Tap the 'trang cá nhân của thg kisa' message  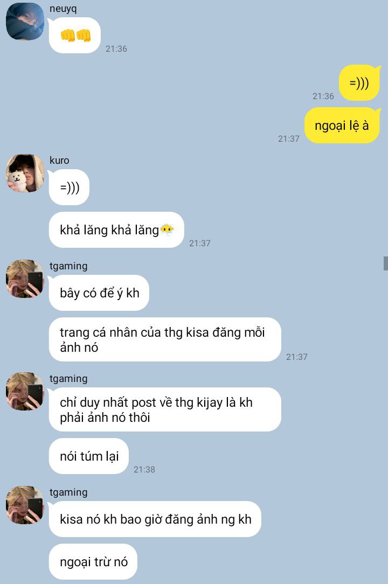tap(165, 339)
